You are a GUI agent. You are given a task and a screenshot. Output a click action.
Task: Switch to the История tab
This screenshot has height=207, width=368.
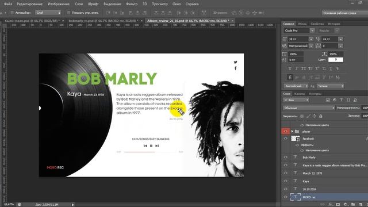click(333, 24)
